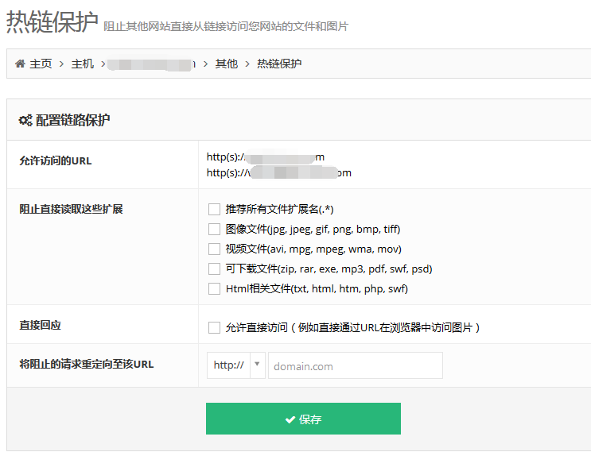Focus the domain.com redirect URL field
The image size is (591, 452).
(355, 365)
